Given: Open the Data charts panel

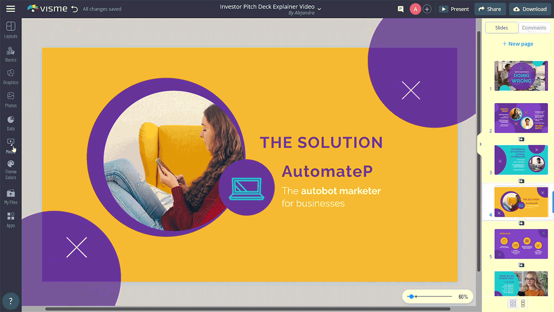Looking at the screenshot, I should [x=11, y=122].
